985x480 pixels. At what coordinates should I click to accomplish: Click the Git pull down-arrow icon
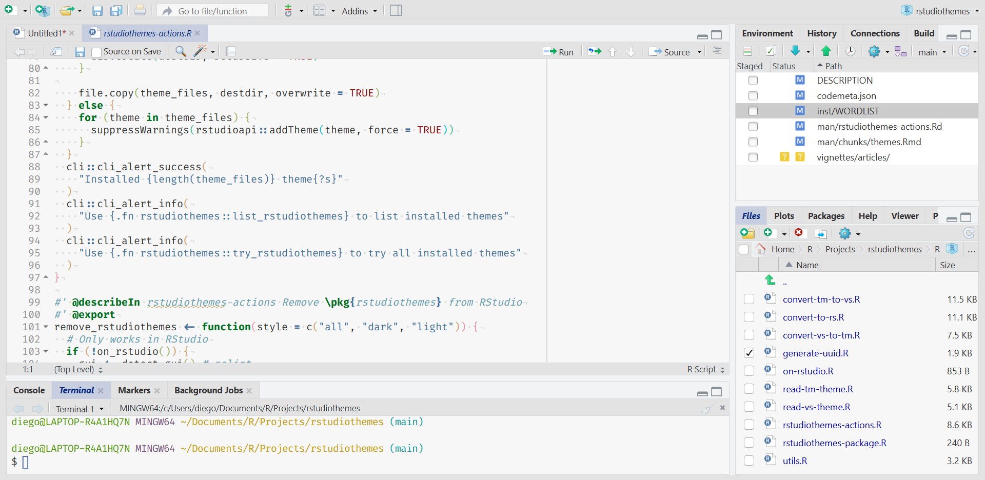795,51
